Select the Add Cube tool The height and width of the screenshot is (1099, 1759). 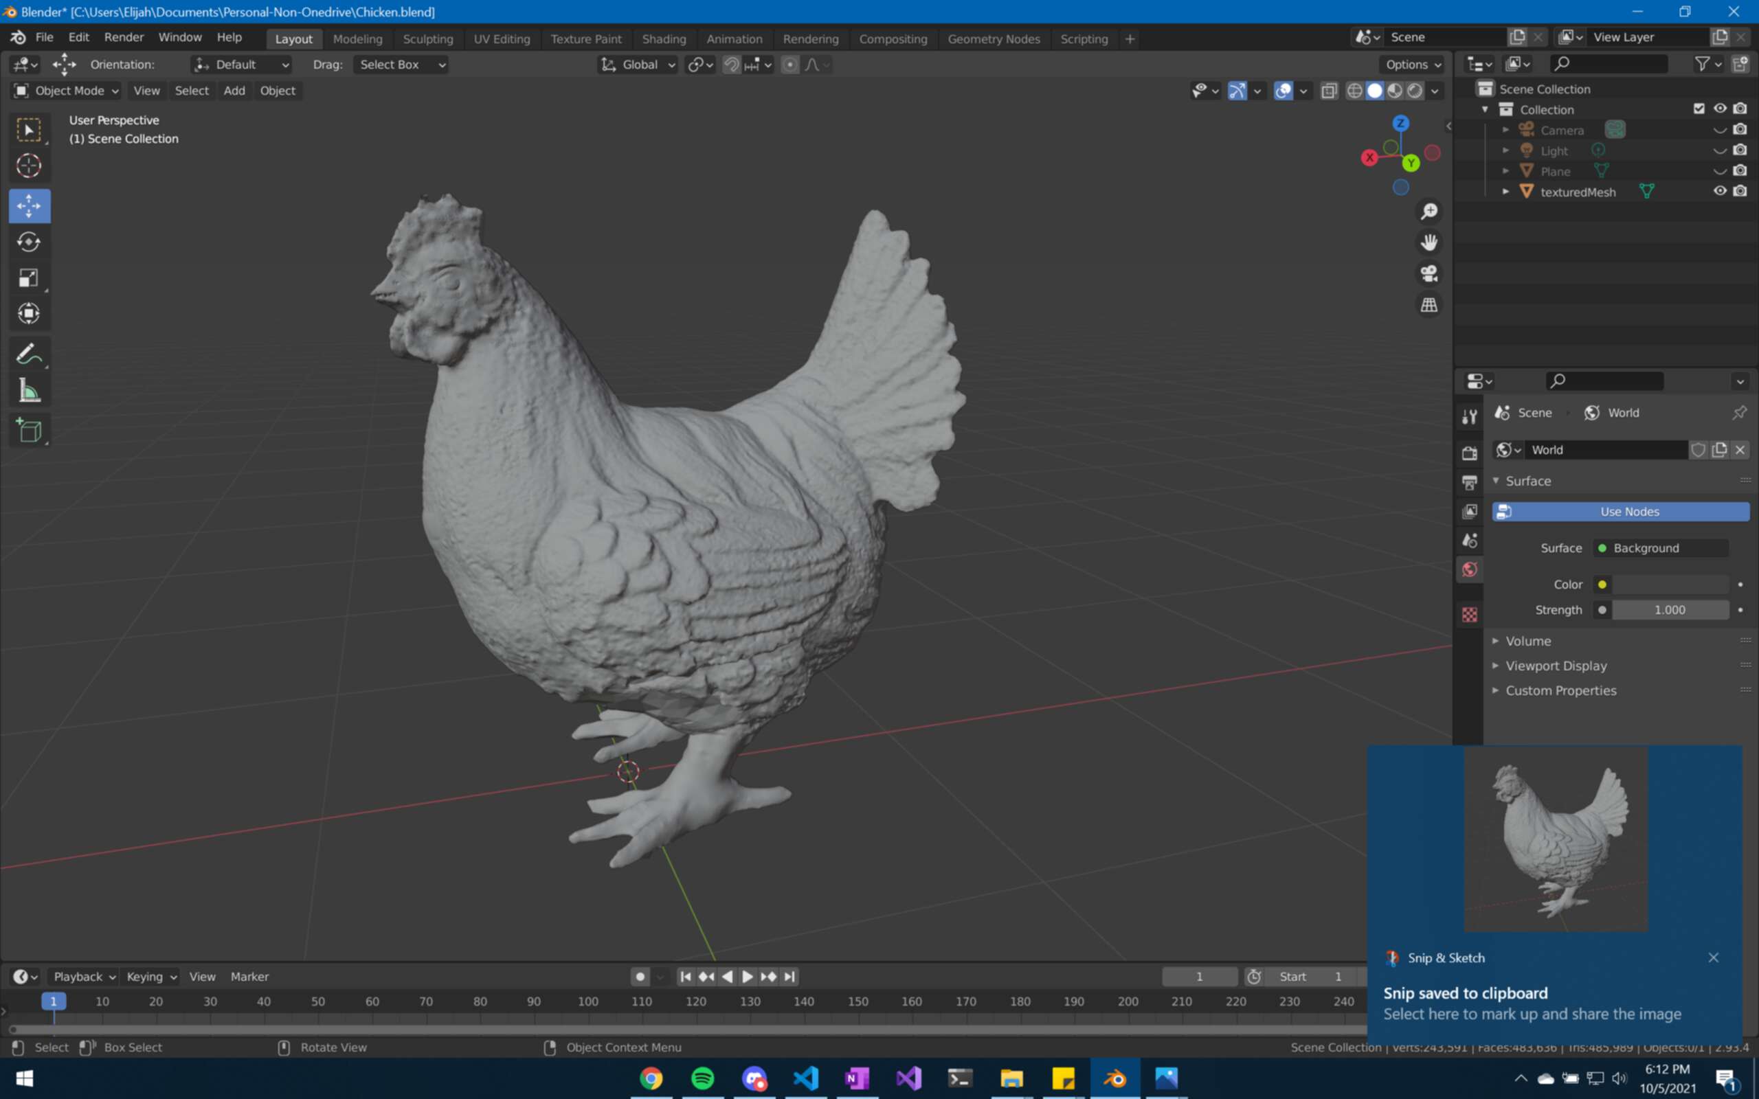click(29, 431)
